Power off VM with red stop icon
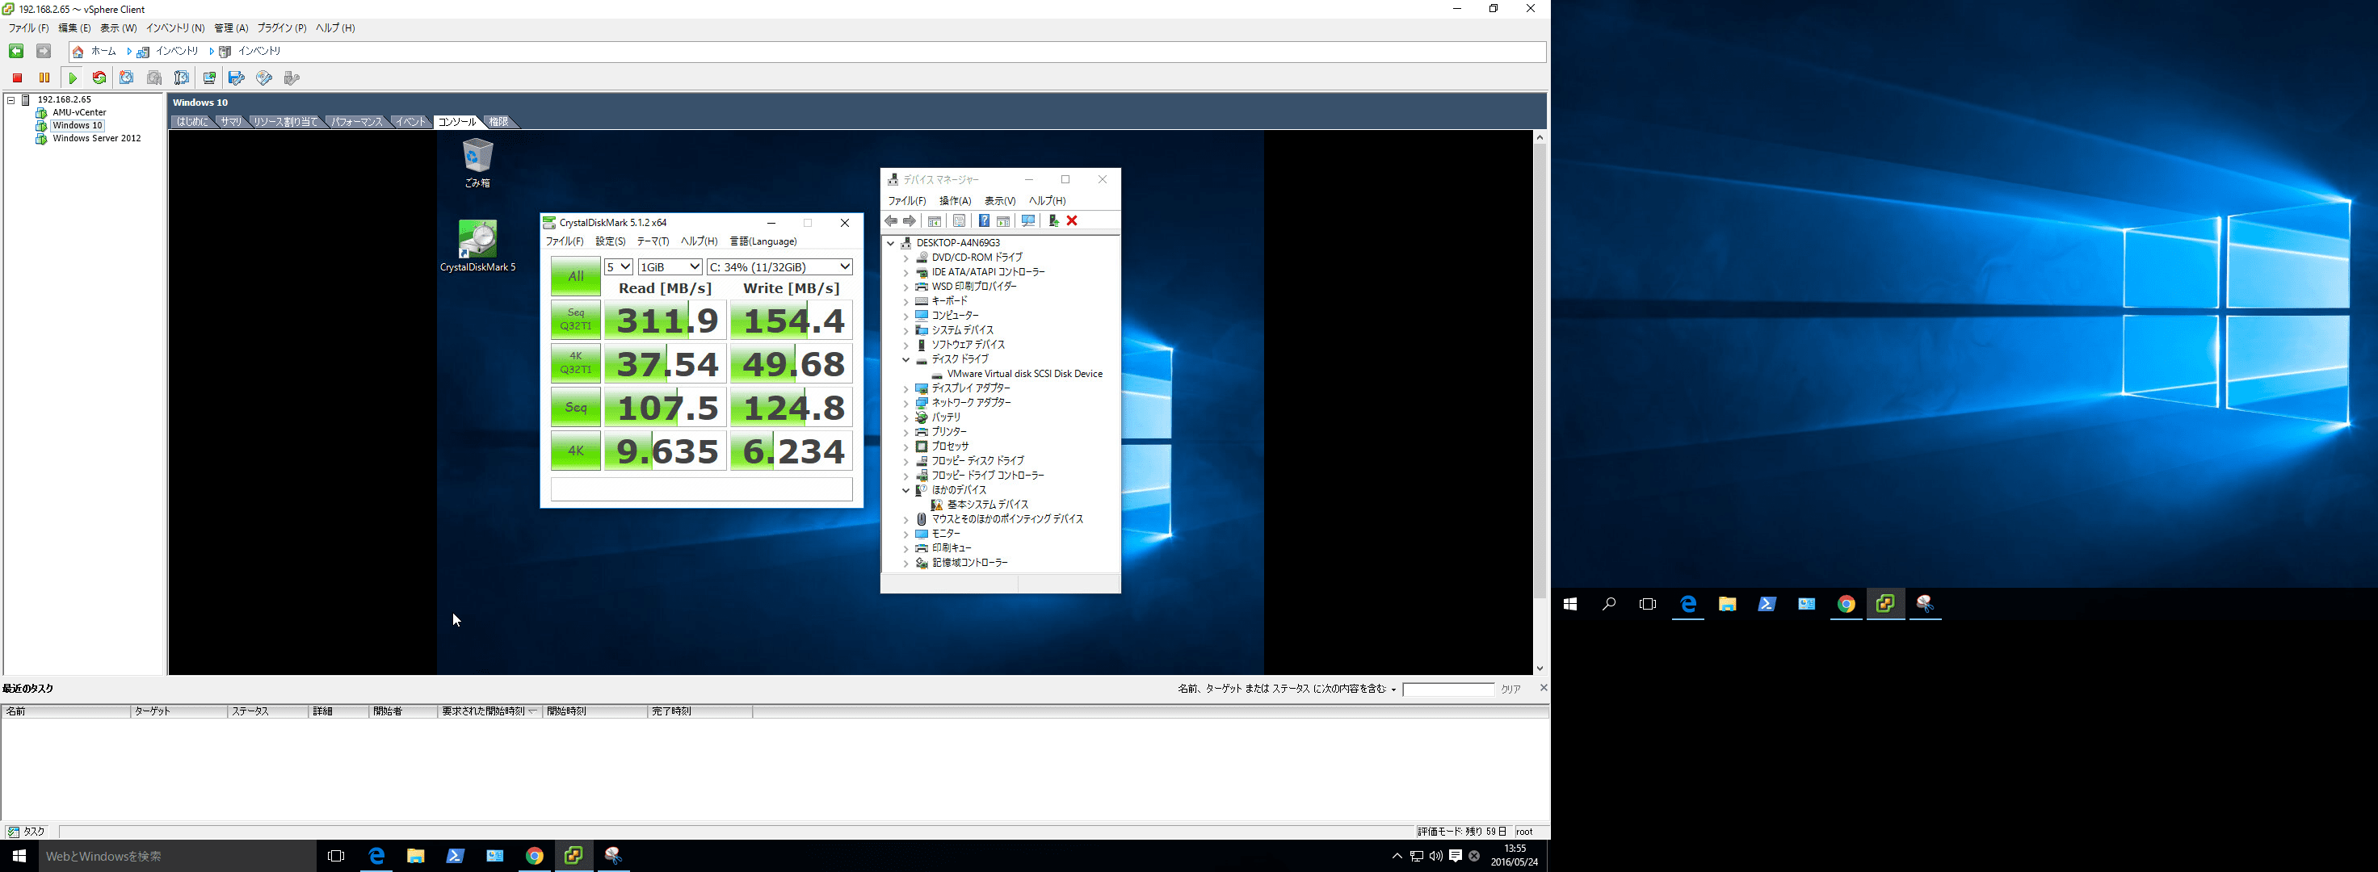This screenshot has height=872, width=2378. 18,78
